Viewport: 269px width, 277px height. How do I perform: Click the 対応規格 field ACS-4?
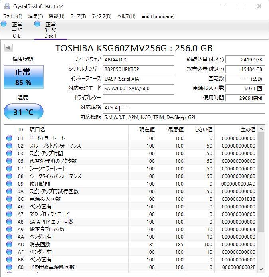[x=184, y=108]
